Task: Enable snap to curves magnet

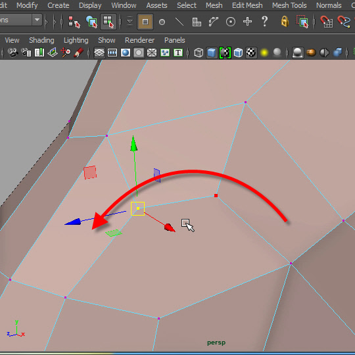Action: point(344,22)
